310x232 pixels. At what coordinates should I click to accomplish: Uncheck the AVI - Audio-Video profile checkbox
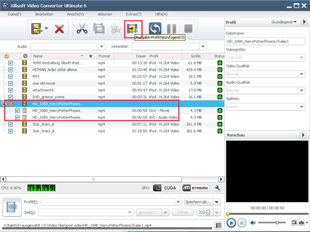point(17,117)
